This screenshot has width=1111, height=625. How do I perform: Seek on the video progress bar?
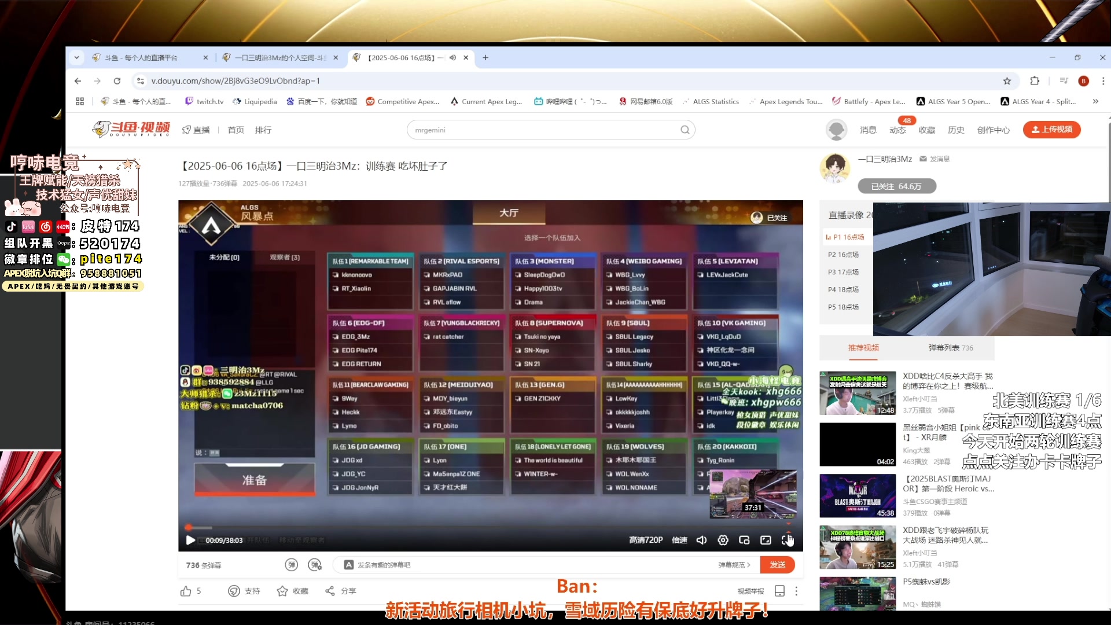coord(490,527)
